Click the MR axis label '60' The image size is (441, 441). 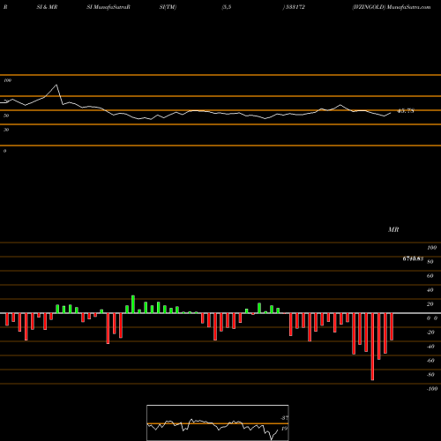(x=430, y=276)
